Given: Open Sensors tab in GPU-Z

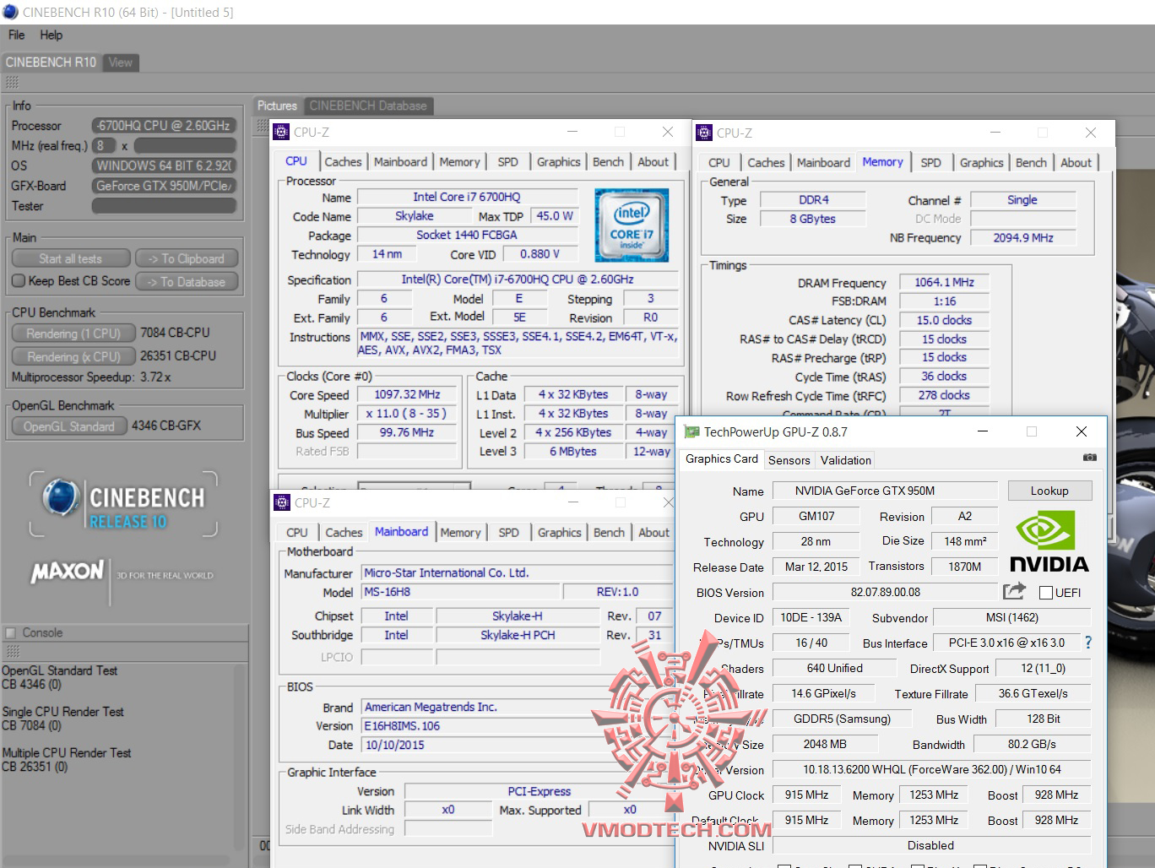Looking at the screenshot, I should 789,460.
